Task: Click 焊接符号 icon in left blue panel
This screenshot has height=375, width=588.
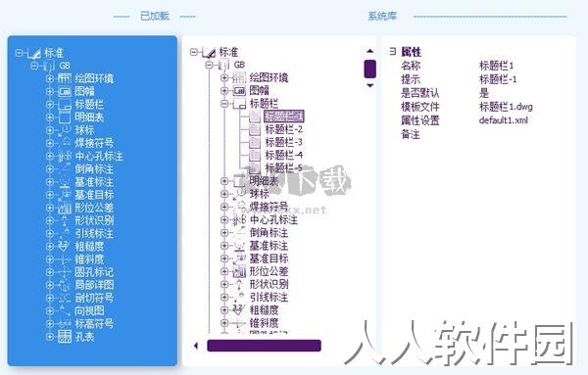Action: (65, 143)
